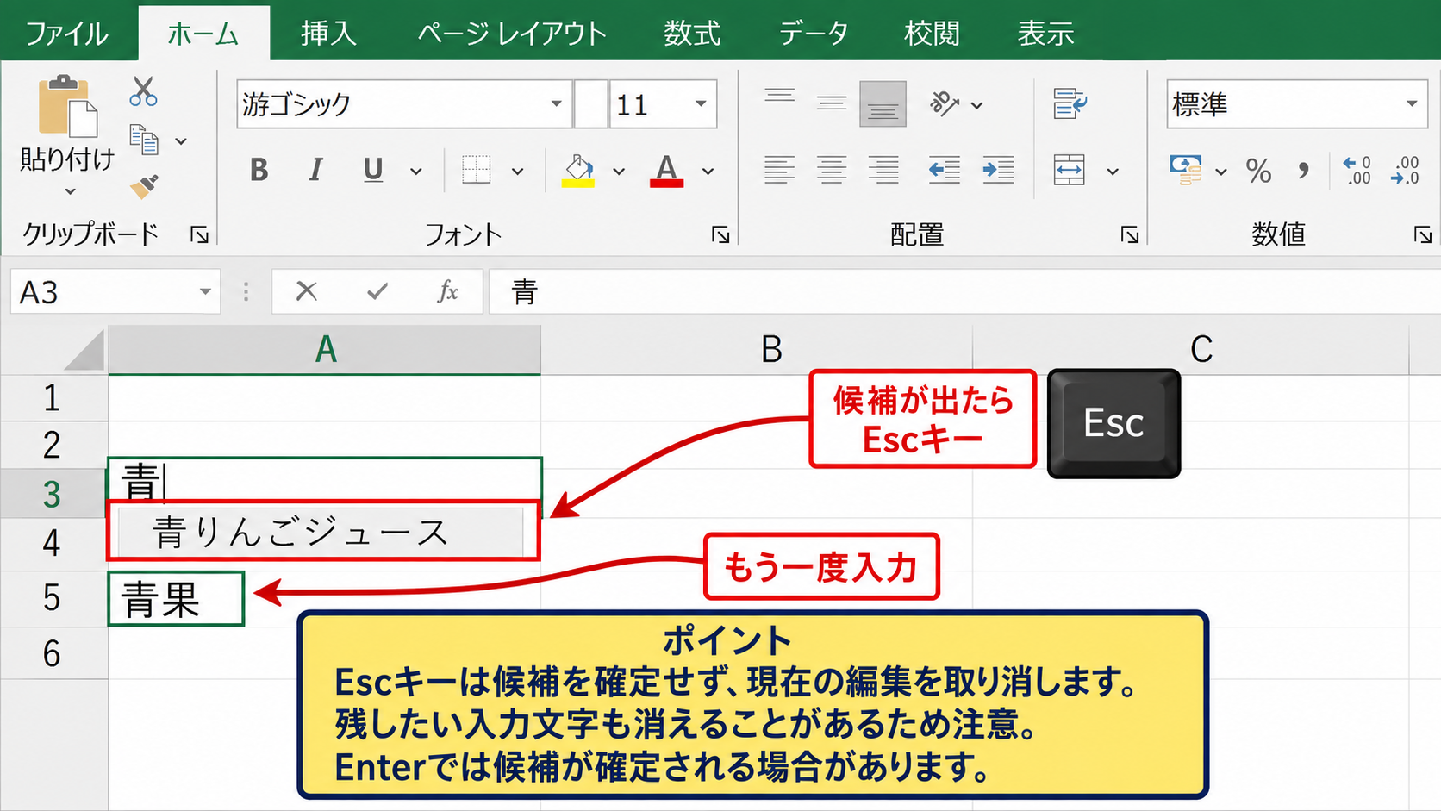The height and width of the screenshot is (811, 1441).
Task: Apply the red font color A
Action: pyautogui.click(x=666, y=170)
